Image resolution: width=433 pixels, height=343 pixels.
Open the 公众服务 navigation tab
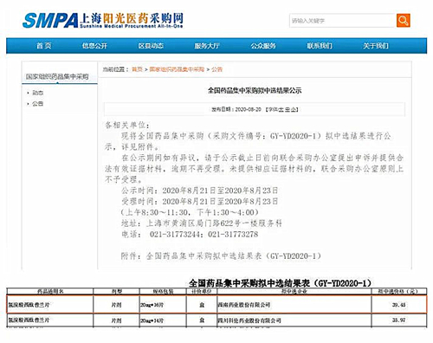tap(263, 46)
